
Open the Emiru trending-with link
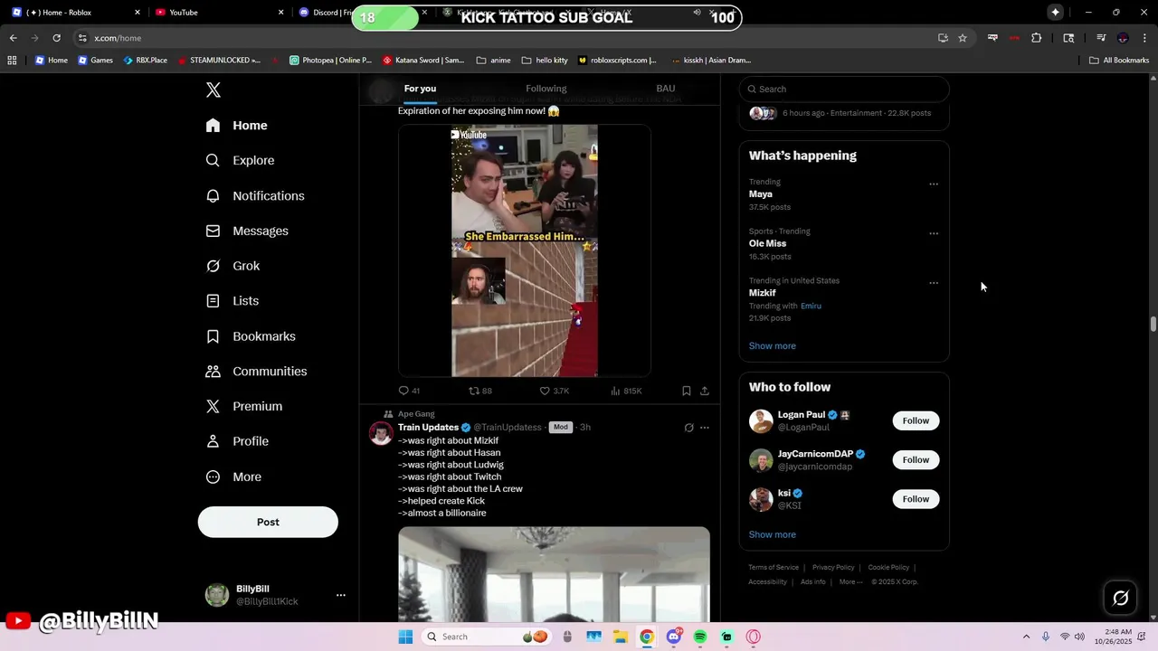[x=811, y=306]
